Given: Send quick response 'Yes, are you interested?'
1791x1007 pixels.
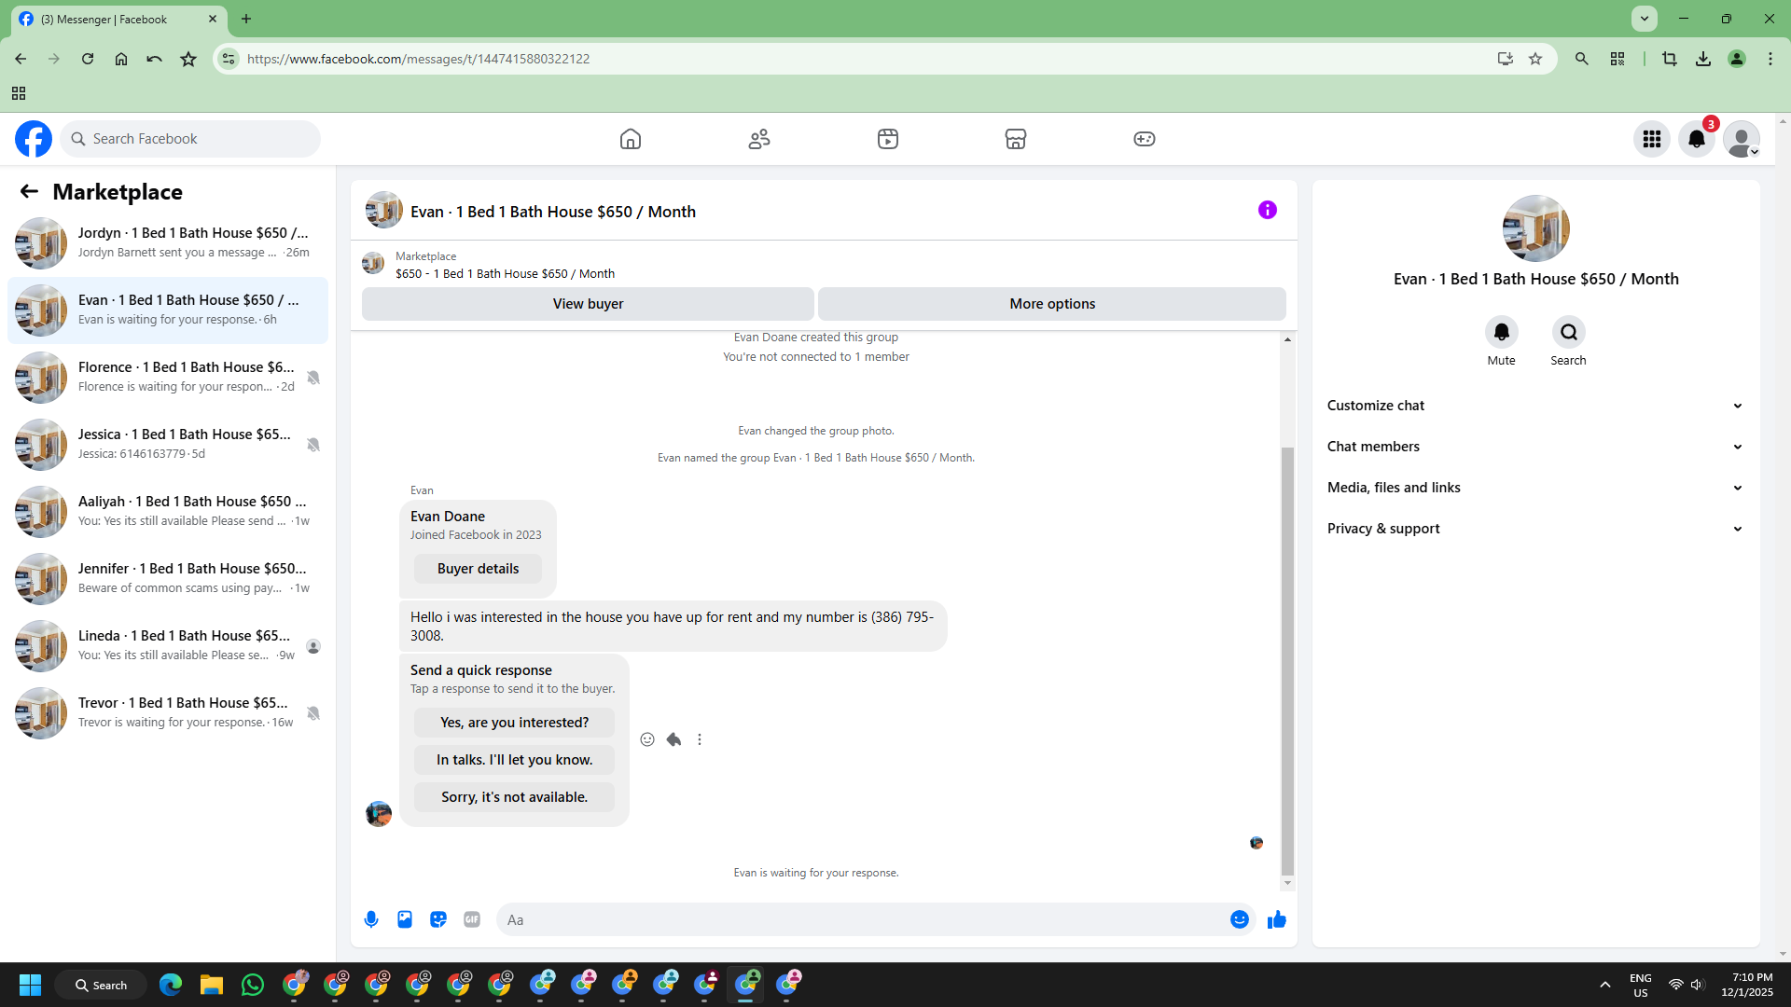Looking at the screenshot, I should pos(514,723).
